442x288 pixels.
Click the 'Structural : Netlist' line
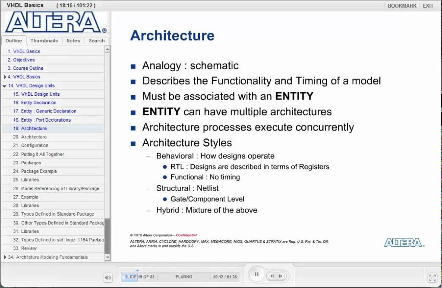click(187, 188)
